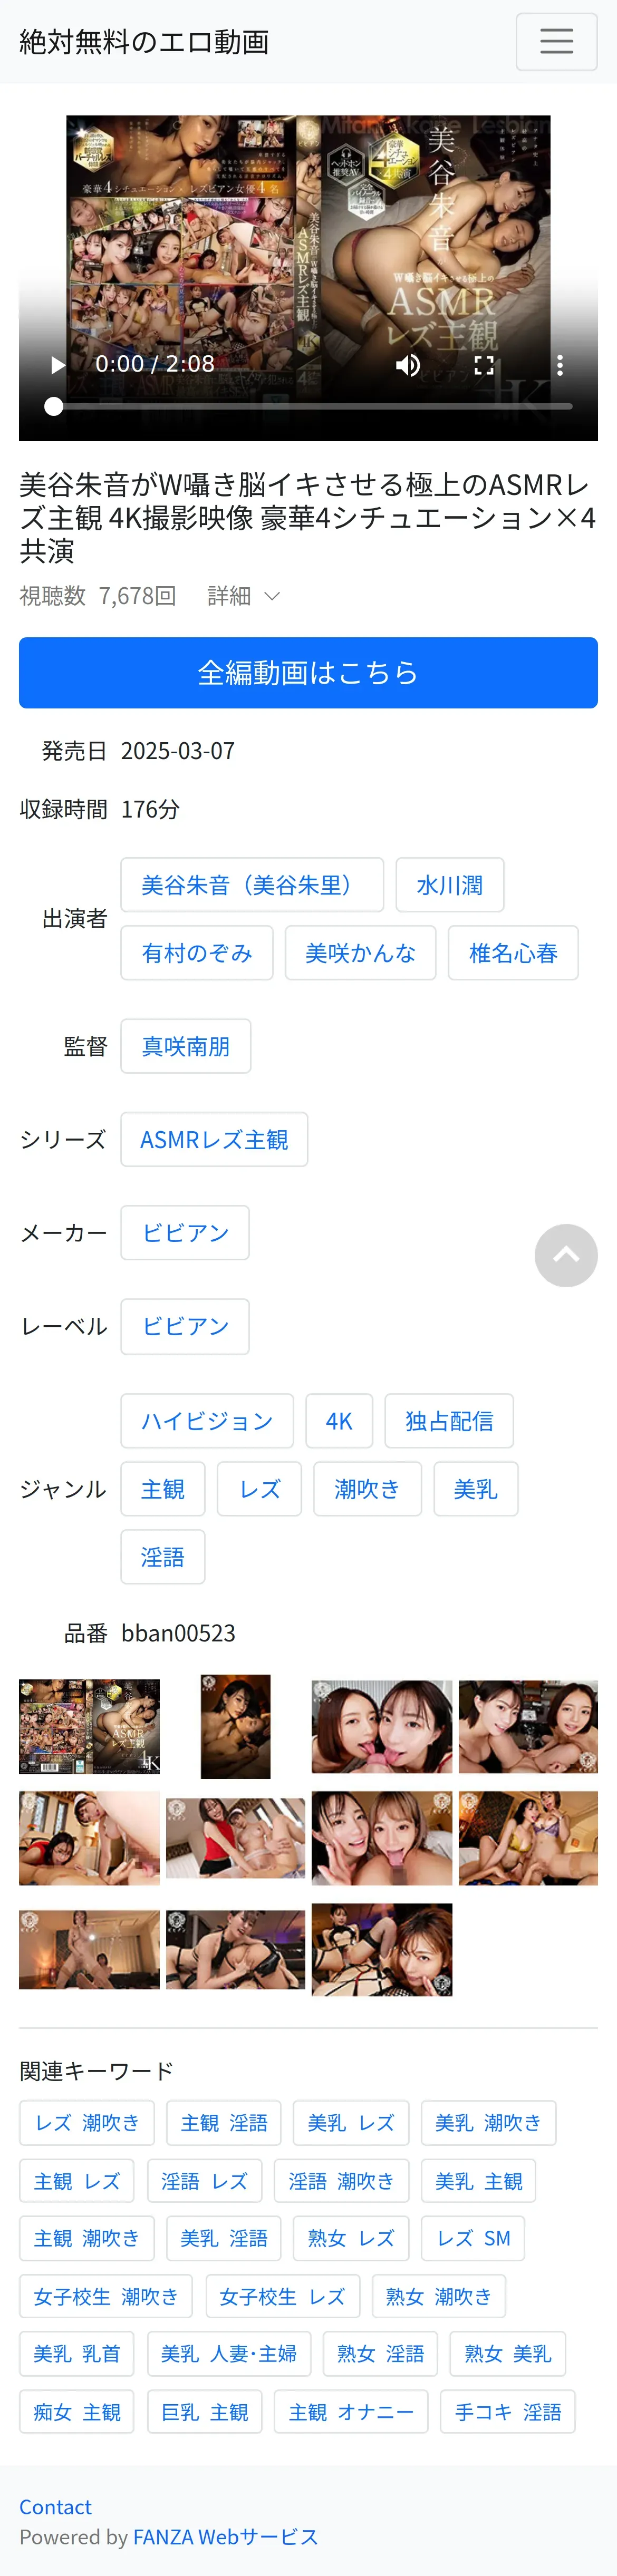Screen dimensions: 617x2576
Task: Click the blue 全編動画はこちら button
Action: click(308, 673)
